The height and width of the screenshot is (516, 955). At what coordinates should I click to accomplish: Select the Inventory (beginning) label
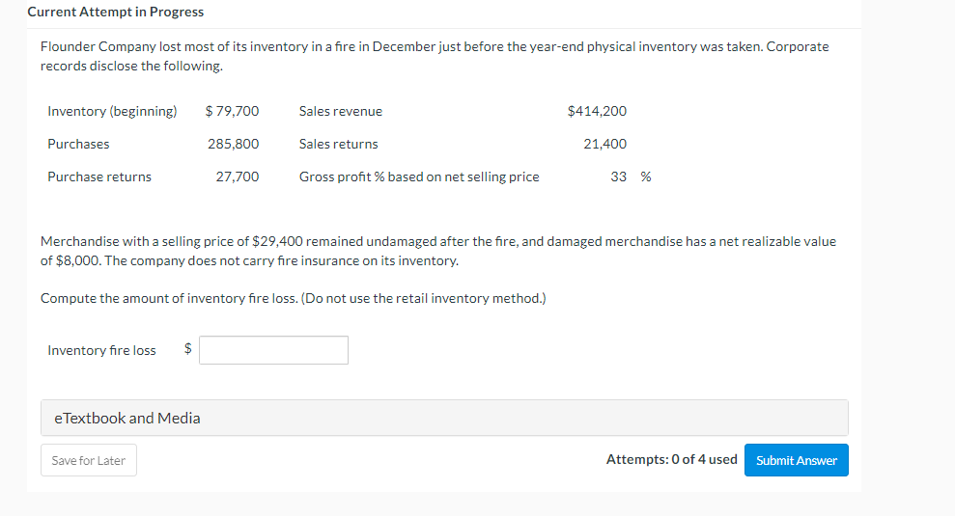coord(112,111)
